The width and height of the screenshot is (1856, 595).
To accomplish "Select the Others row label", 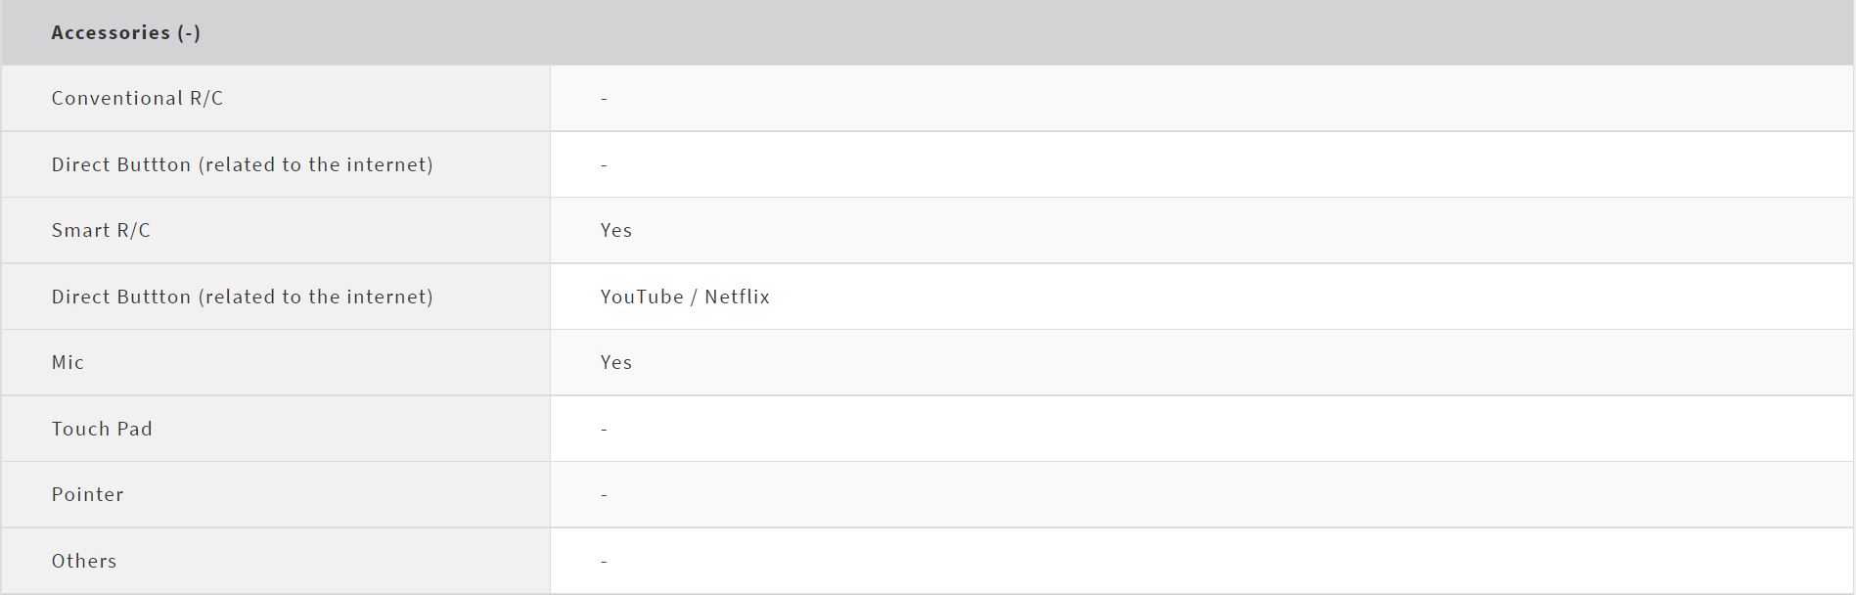I will [84, 561].
